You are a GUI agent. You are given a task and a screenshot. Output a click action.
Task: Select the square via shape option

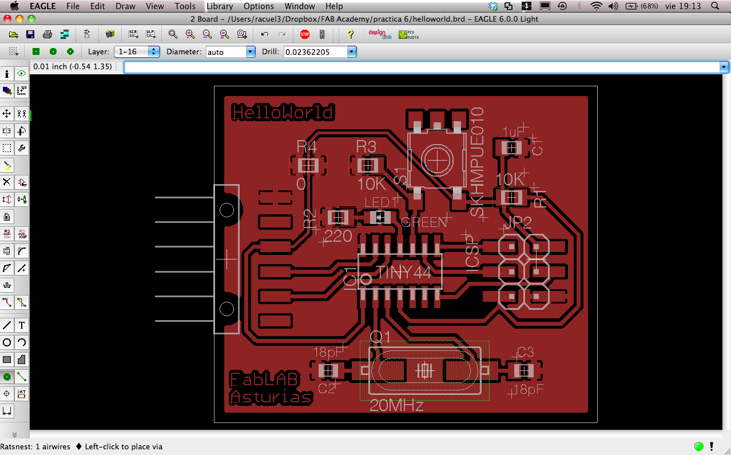(36, 51)
